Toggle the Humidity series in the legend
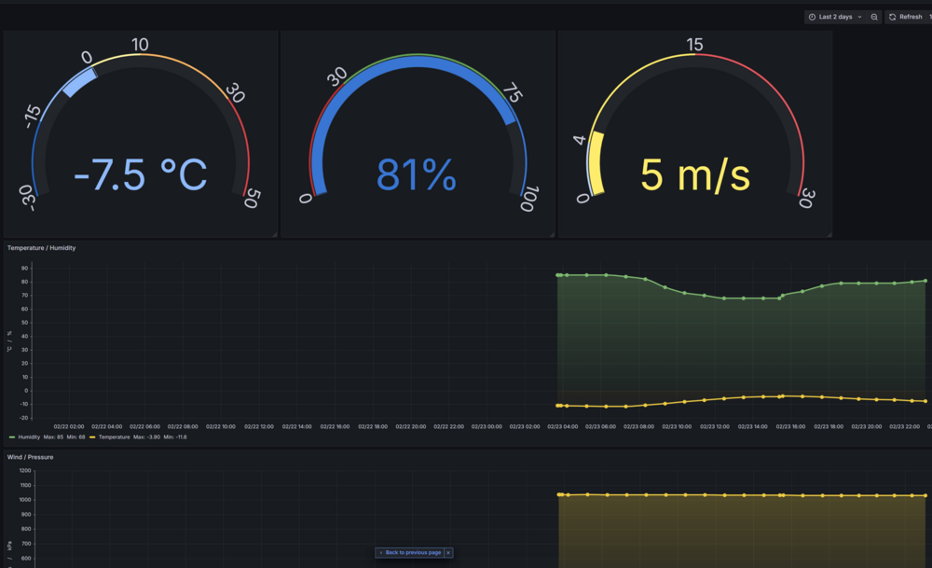 coord(29,437)
